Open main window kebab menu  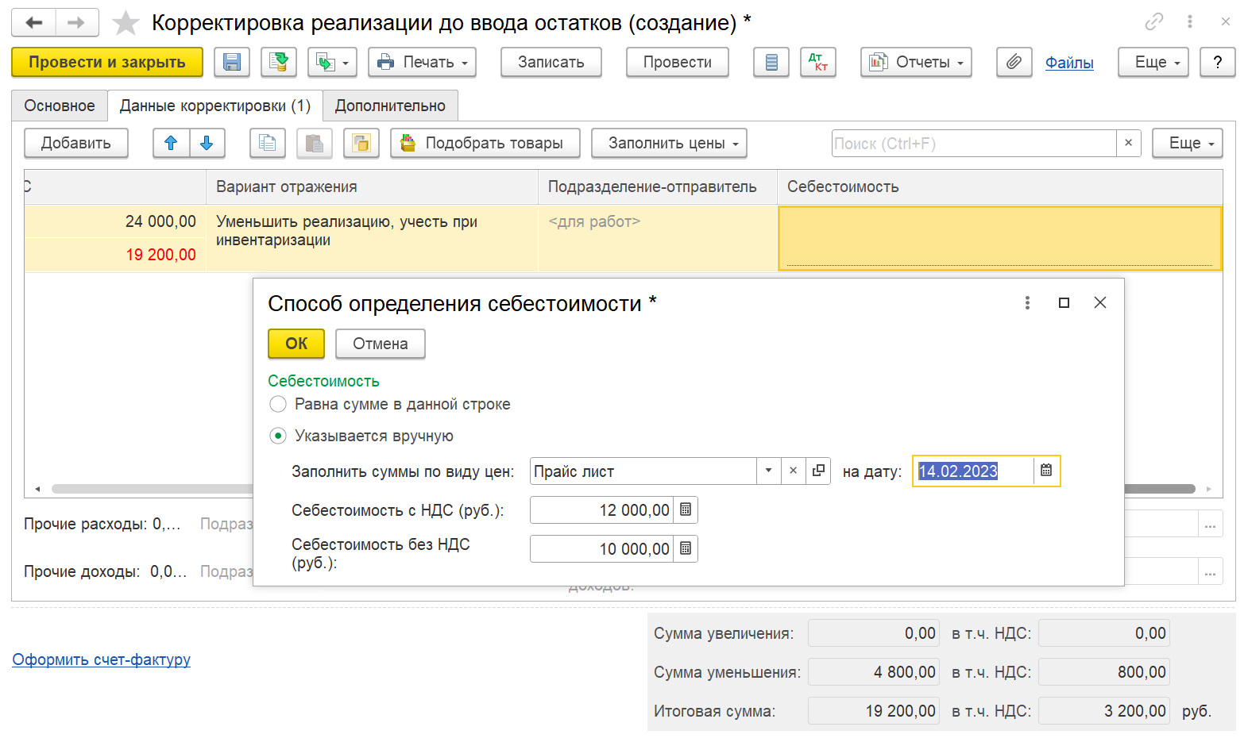(x=1190, y=21)
